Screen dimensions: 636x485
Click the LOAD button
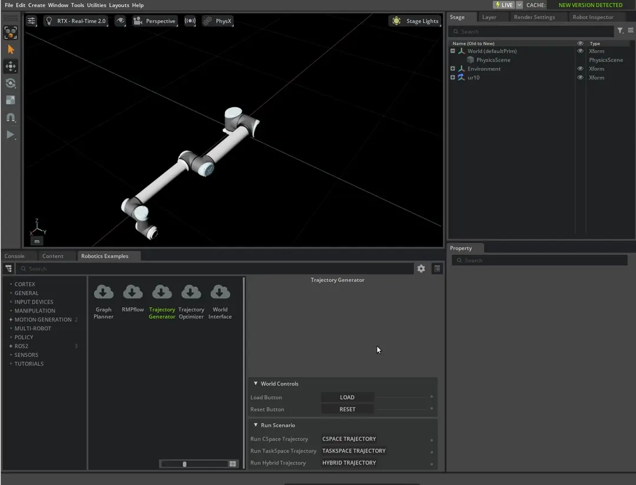(x=347, y=397)
